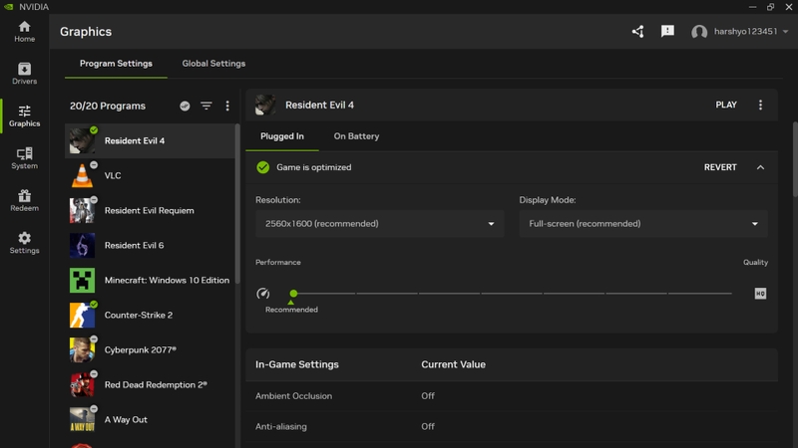Image resolution: width=798 pixels, height=448 pixels.
Task: Click the performance slider green handle
Action: pyautogui.click(x=293, y=293)
